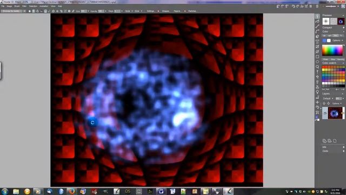Toggle the round icon beside Shapes
The image size is (346, 195).
(x=158, y=11)
